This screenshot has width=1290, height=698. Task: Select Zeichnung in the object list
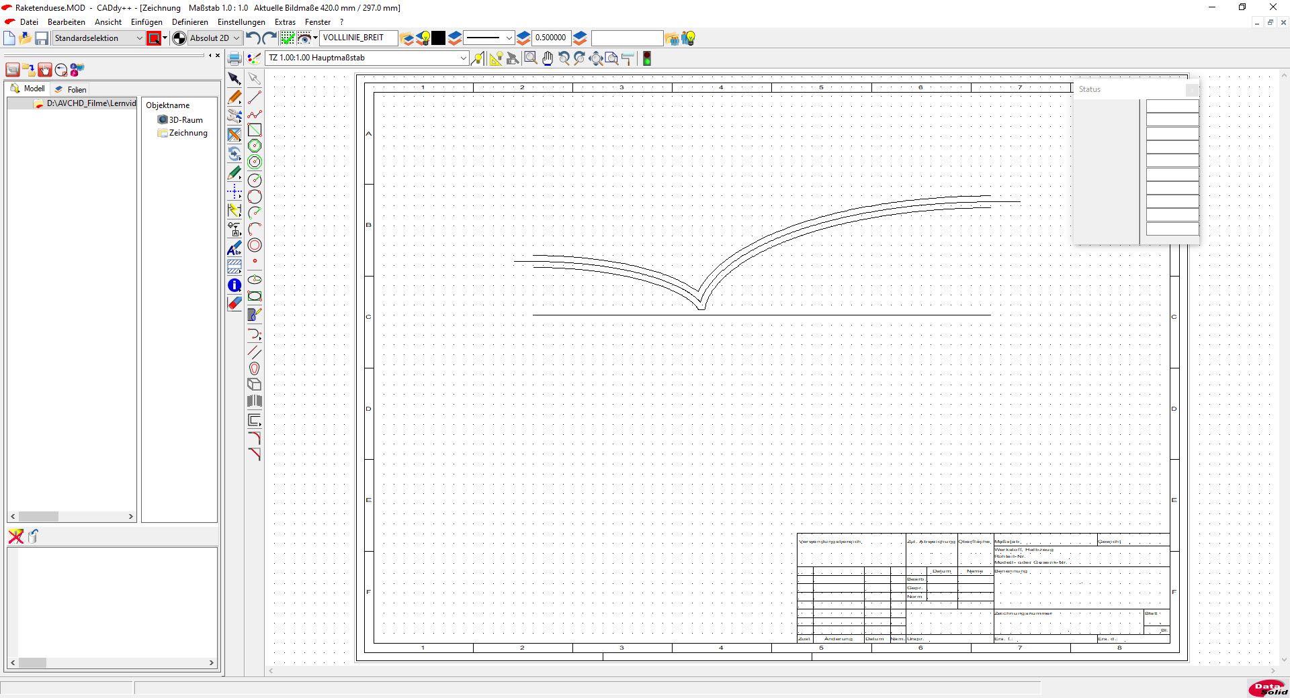click(x=187, y=133)
